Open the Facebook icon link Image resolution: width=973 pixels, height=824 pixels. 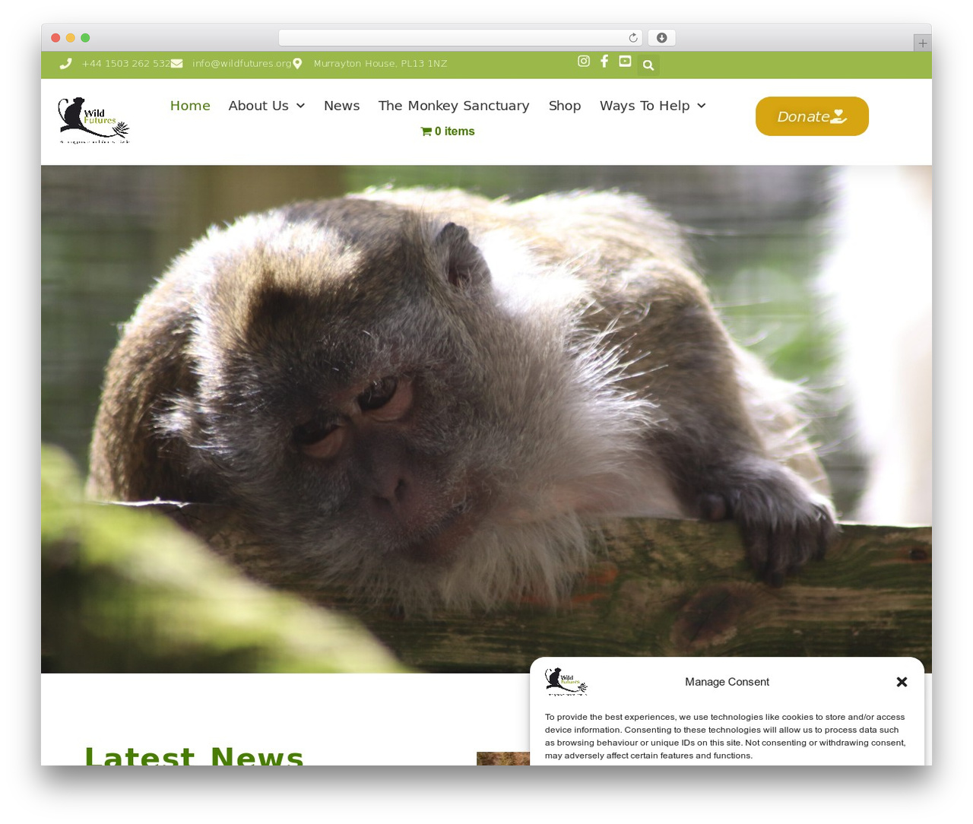point(604,61)
